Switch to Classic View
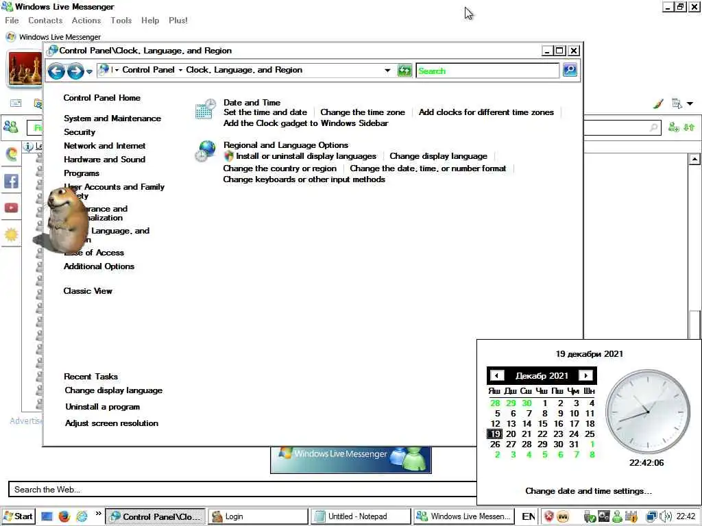The width and height of the screenshot is (702, 526). pyautogui.click(x=87, y=290)
